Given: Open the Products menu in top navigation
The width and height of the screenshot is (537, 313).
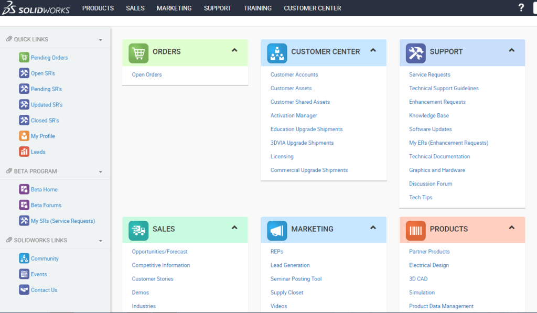Looking at the screenshot, I should click(x=98, y=8).
